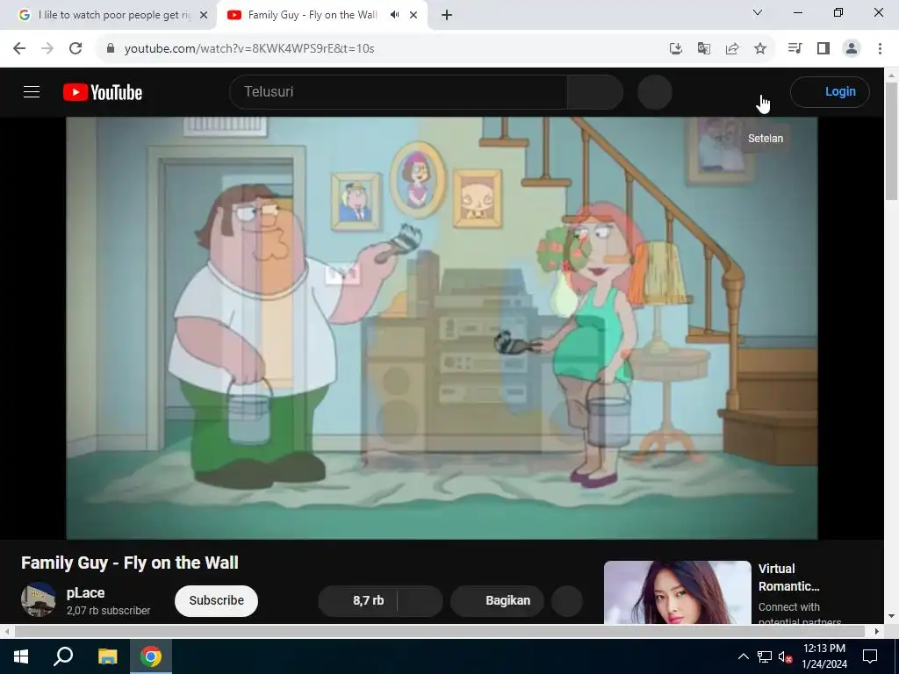The height and width of the screenshot is (674, 899).
Task: Open the YouTube hamburger guide menu
Action: click(32, 91)
